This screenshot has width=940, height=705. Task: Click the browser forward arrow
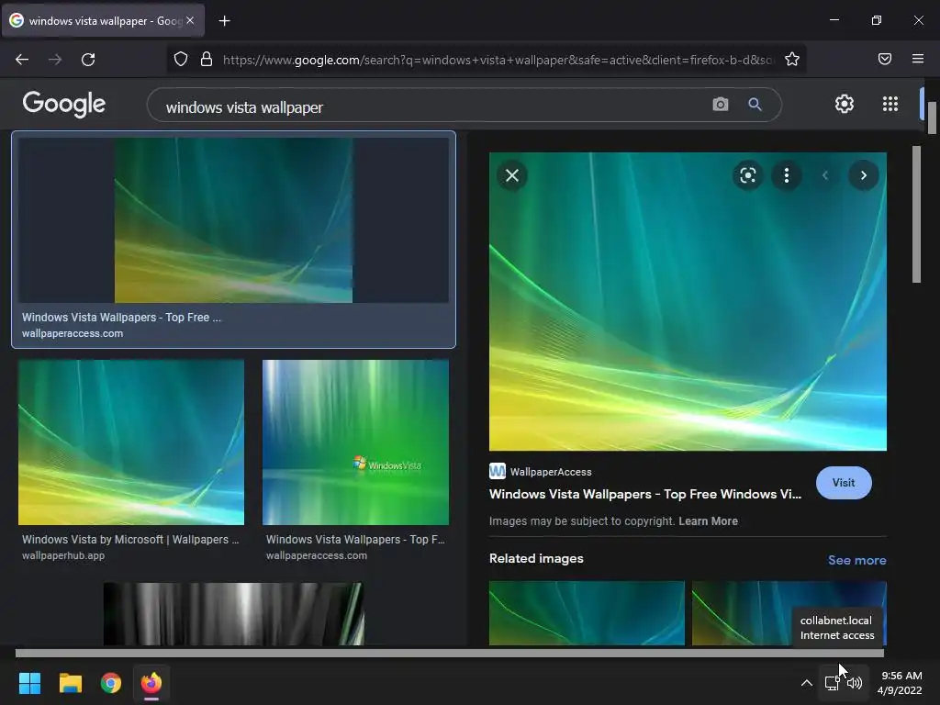coord(55,60)
